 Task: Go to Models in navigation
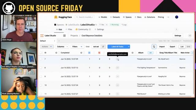(x=103, y=17)
